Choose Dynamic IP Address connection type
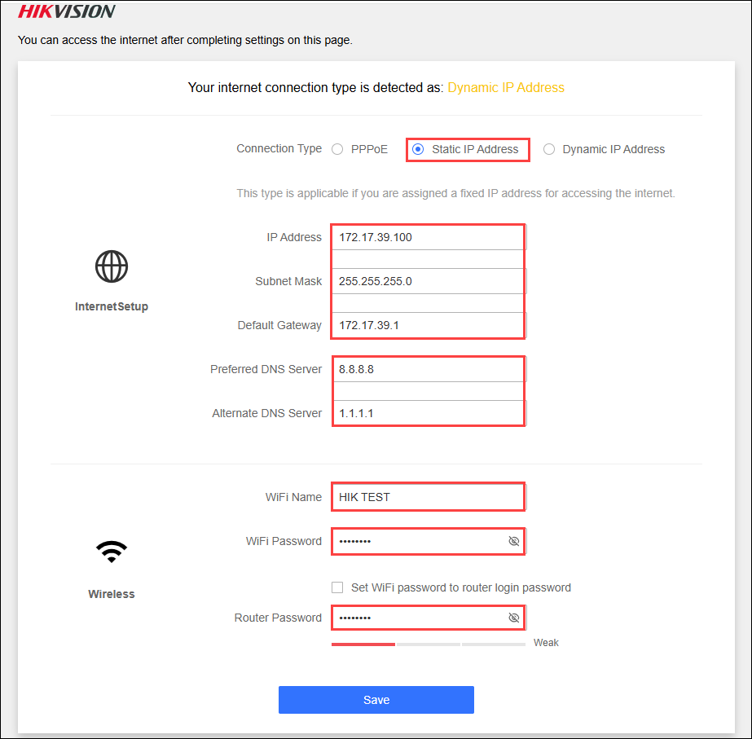 [x=549, y=149]
